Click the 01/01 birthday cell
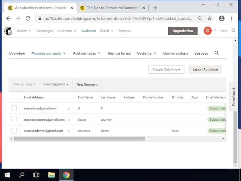241x181 pixels. (x=176, y=131)
